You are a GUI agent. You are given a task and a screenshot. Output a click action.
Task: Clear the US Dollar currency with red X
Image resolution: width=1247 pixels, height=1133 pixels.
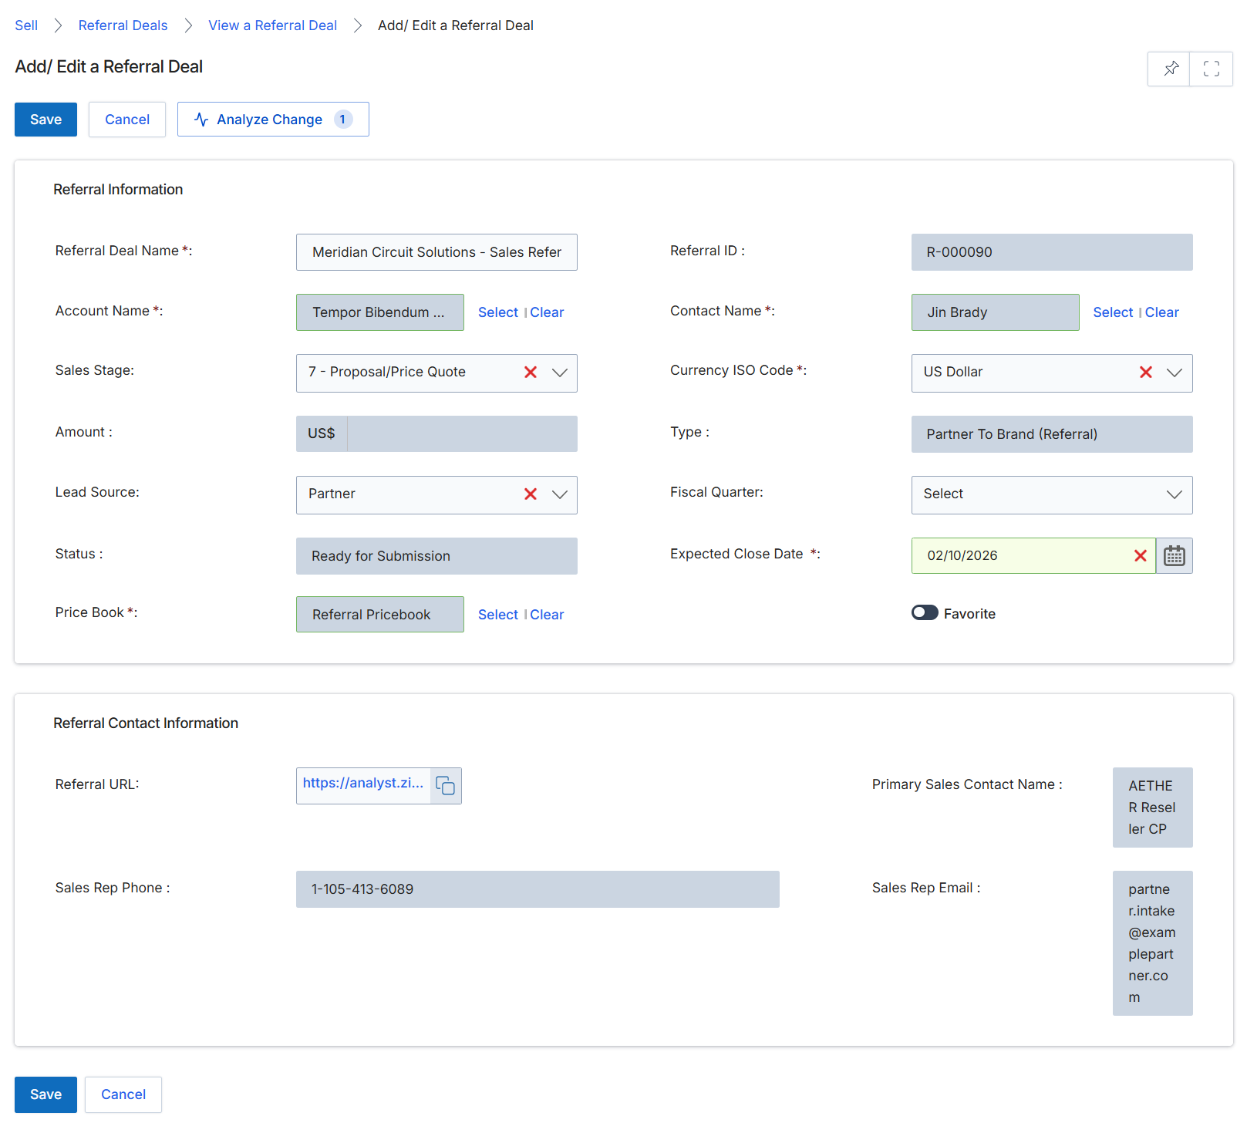pos(1146,373)
